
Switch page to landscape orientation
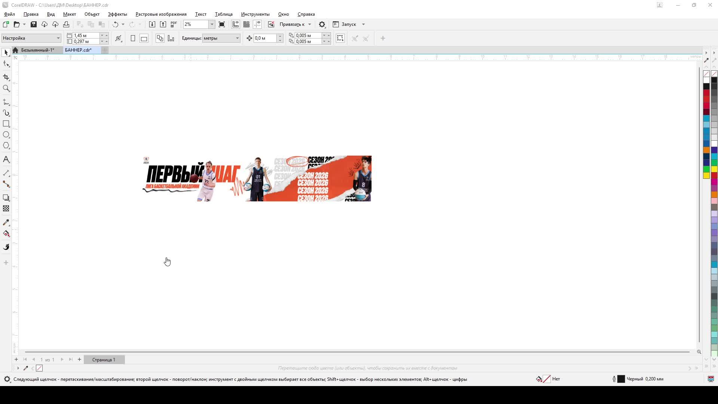(144, 38)
